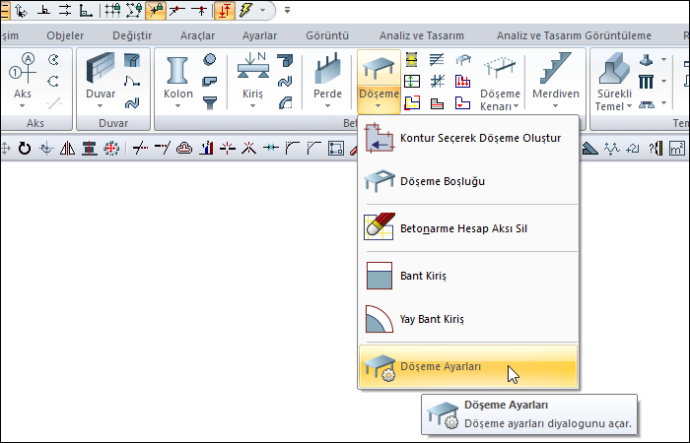Toggle perpendicular mode in quick toolbar
The height and width of the screenshot is (443, 690).
(43, 10)
